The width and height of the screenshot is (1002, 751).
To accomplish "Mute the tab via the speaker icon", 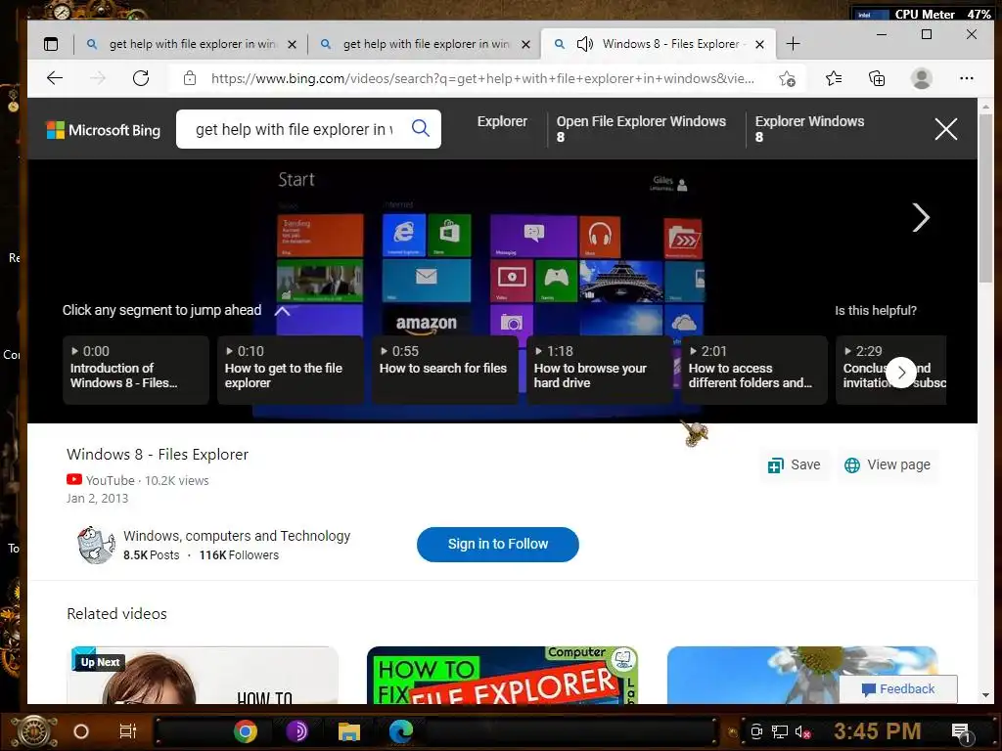I will coord(585,44).
